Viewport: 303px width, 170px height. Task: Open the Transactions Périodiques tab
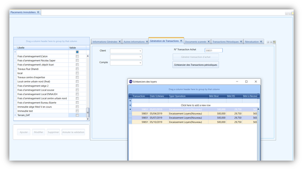(225, 41)
